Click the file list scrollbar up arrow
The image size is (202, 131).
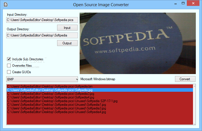[x=194, y=86]
